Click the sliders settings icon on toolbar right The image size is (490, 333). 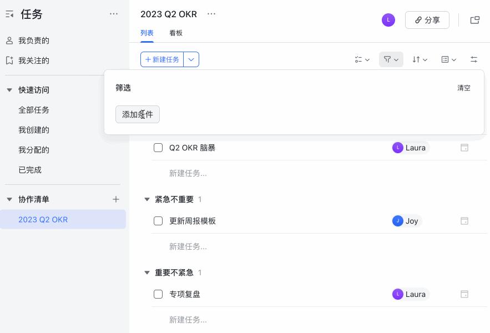pos(474,59)
